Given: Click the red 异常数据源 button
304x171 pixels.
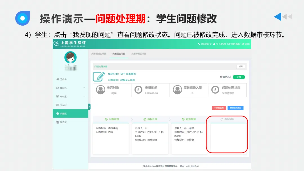Looking at the screenshot, I should [219, 108].
